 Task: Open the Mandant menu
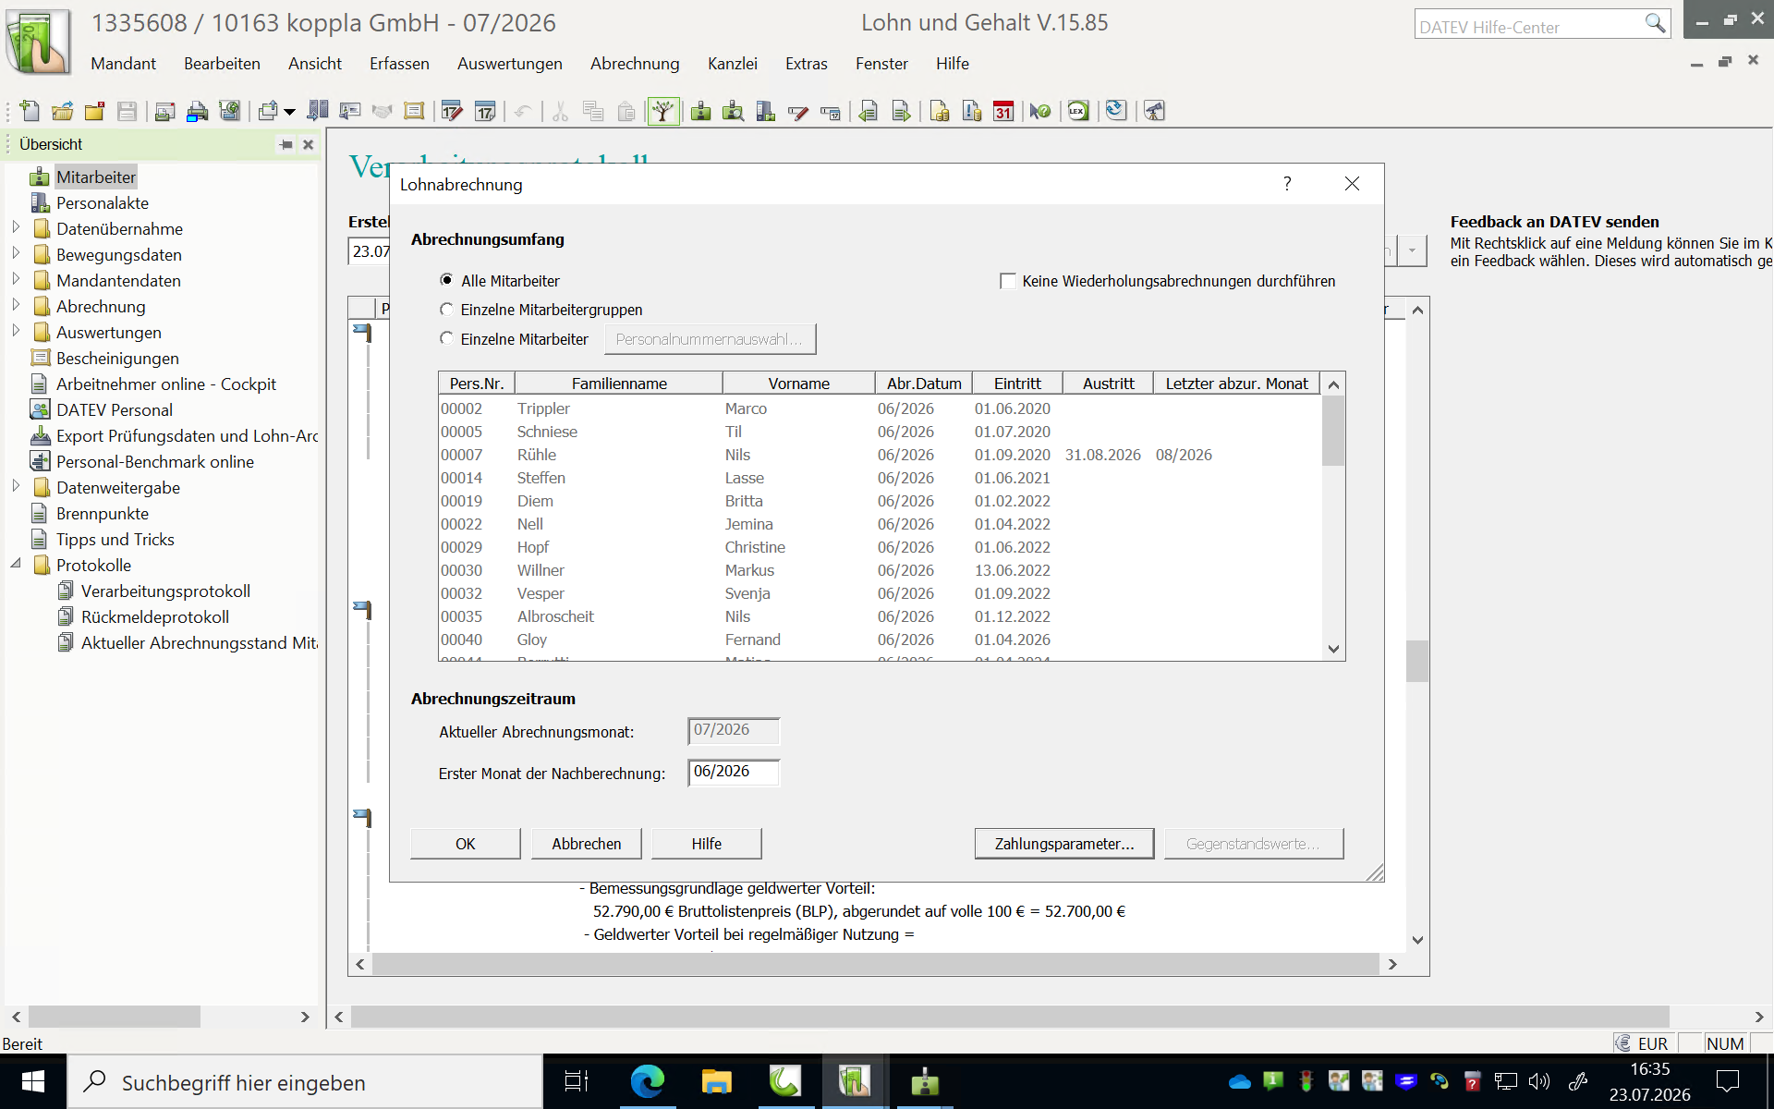tap(123, 64)
